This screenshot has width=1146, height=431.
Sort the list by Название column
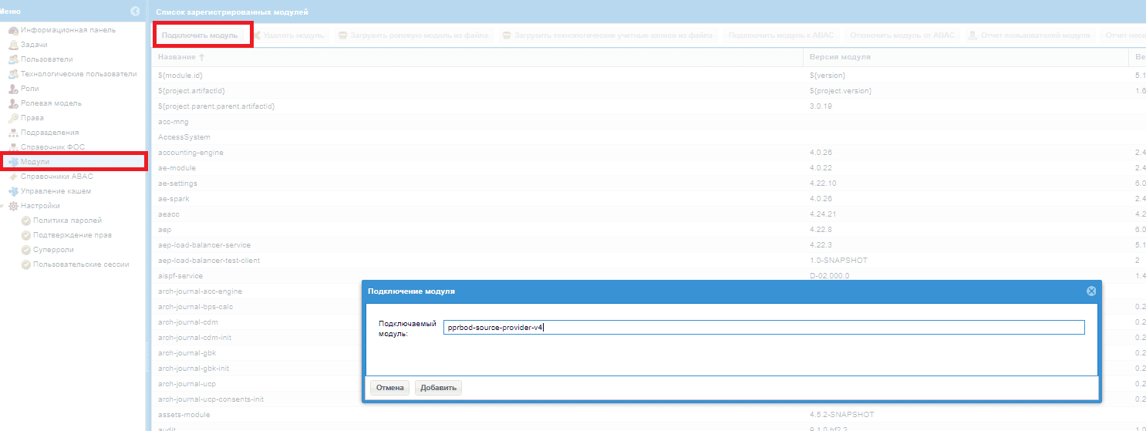coord(182,58)
